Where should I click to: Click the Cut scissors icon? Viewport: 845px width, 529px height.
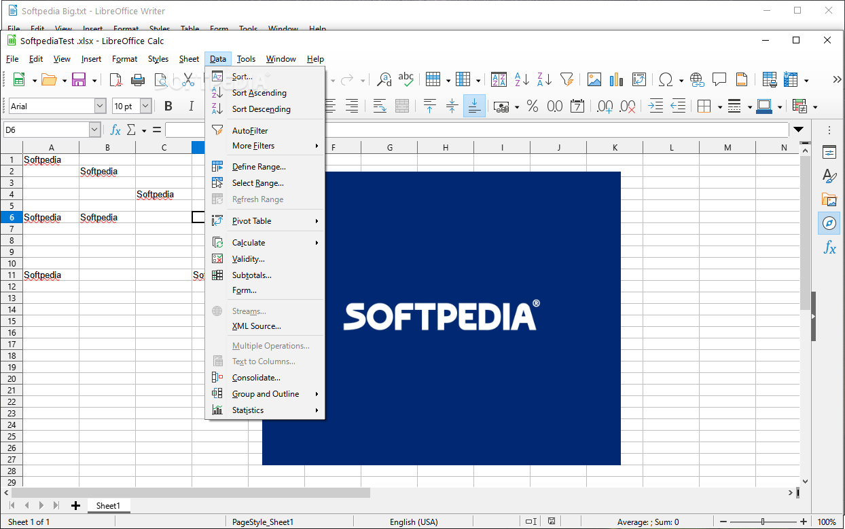click(189, 80)
